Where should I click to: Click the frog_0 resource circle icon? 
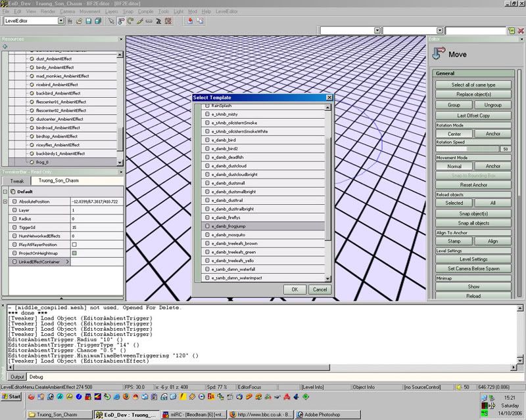pos(32,162)
